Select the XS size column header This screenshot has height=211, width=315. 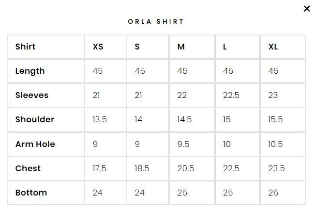coord(98,47)
